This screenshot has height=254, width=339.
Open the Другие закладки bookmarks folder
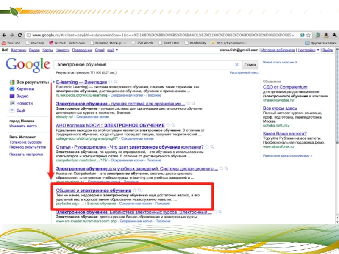pyautogui.click(x=321, y=43)
